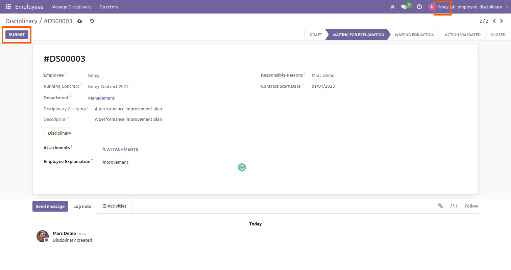Open Kmey Contract 2023 link

[108, 87]
